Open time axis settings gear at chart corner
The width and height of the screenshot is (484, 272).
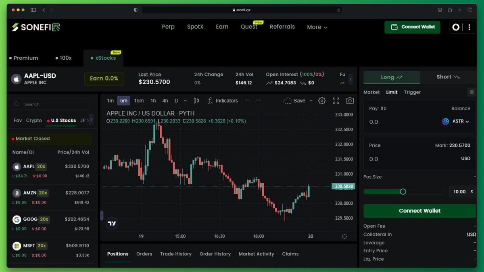point(344,237)
